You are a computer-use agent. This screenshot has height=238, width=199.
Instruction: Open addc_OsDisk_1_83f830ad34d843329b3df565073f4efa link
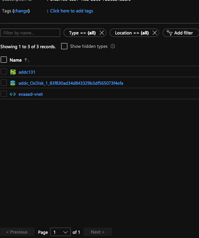pos(71,83)
